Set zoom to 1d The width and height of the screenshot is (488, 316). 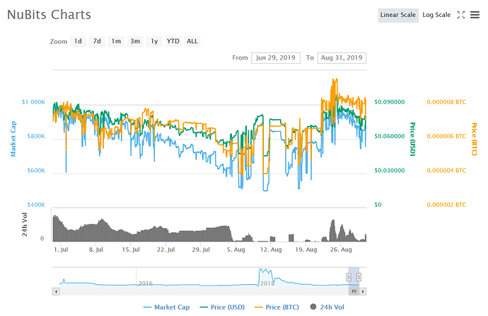click(x=78, y=41)
